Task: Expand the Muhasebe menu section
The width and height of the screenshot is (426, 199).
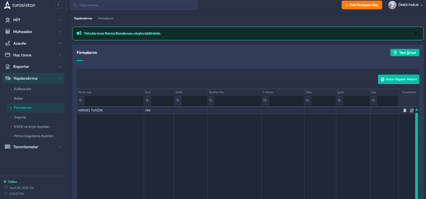Action: pyautogui.click(x=33, y=32)
